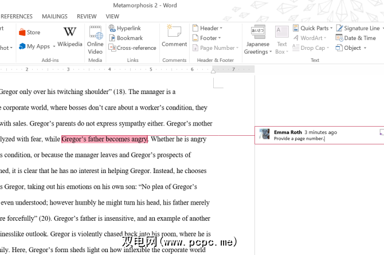Viewport: 384px width, 255px height.
Task: Open the Footer menu
Action: [207, 38]
